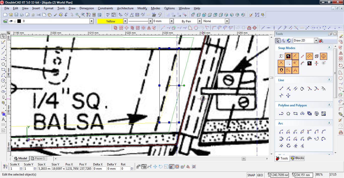
Task: Select the rectangle tool in Polyline section
Action: 295,114
